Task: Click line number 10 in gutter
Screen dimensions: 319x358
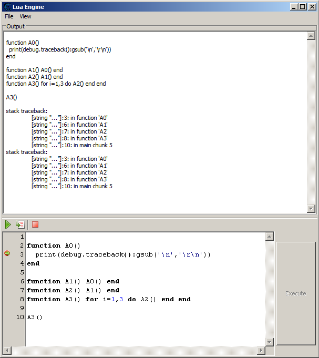Action: tap(20, 317)
